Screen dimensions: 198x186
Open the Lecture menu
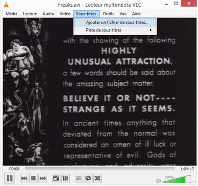point(30,14)
